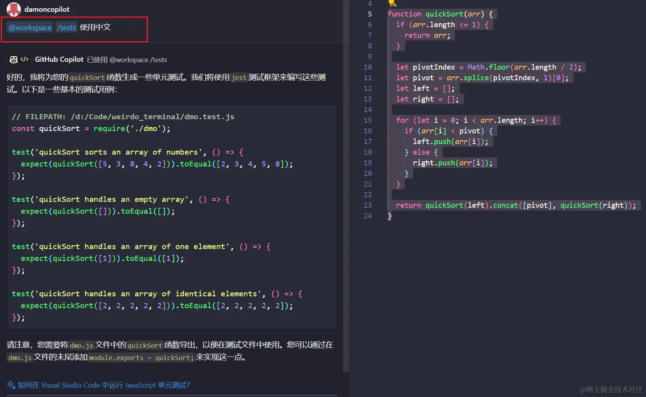
Task: Click the FILEPATH comment in the test code block
Action: [123, 116]
